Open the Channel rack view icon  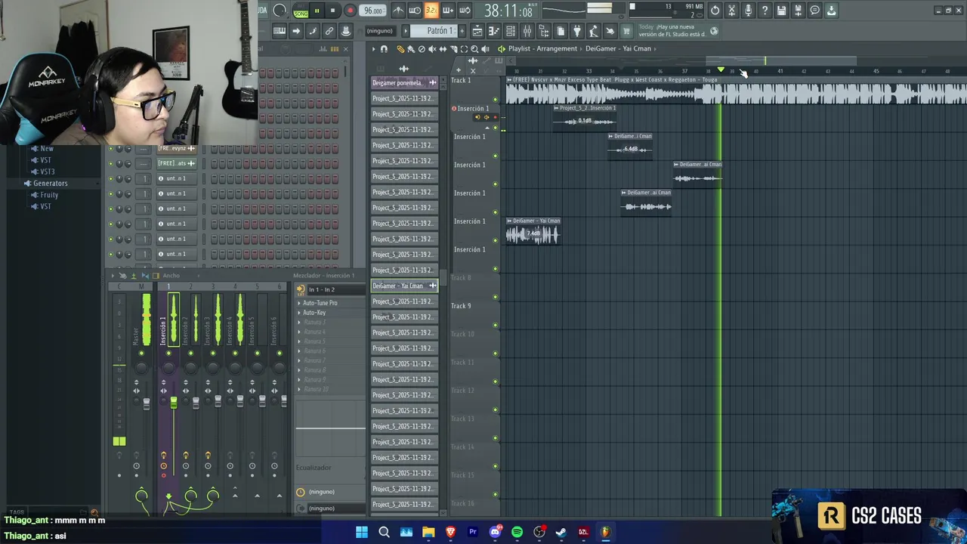(x=511, y=31)
